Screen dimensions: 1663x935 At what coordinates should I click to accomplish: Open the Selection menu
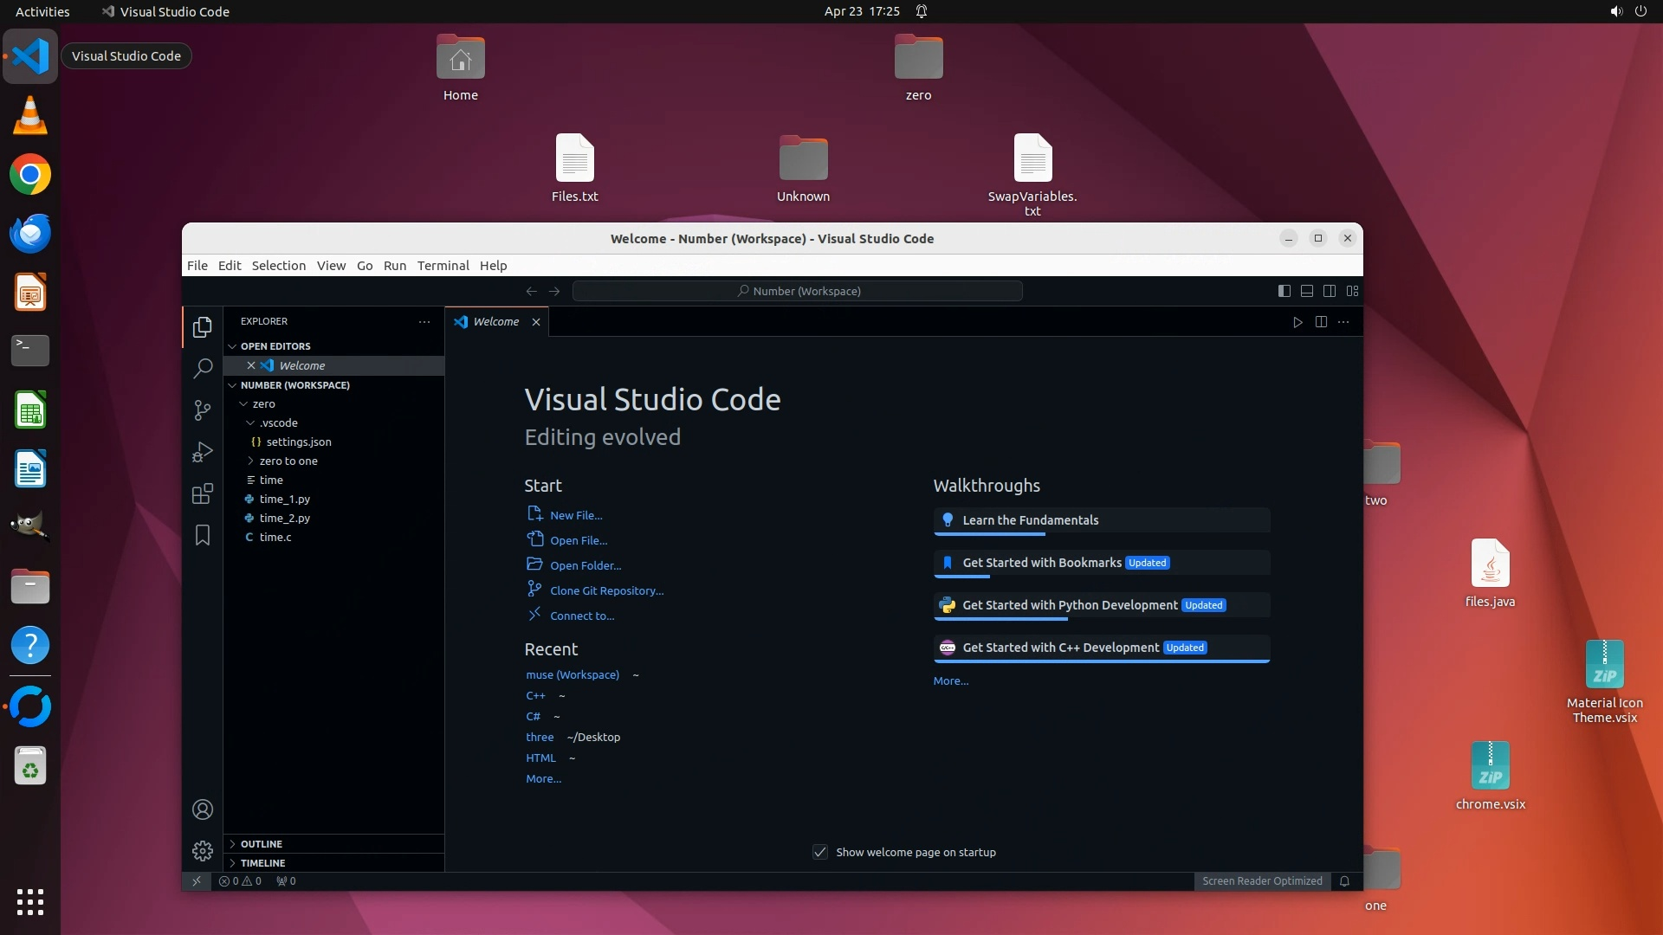(278, 266)
